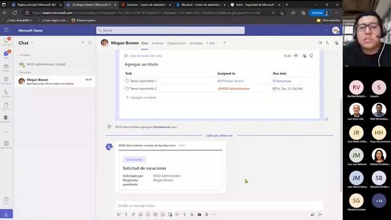391x220 pixels.
Task: Start an audio call with Megan Bowen
Action: tap(327, 43)
